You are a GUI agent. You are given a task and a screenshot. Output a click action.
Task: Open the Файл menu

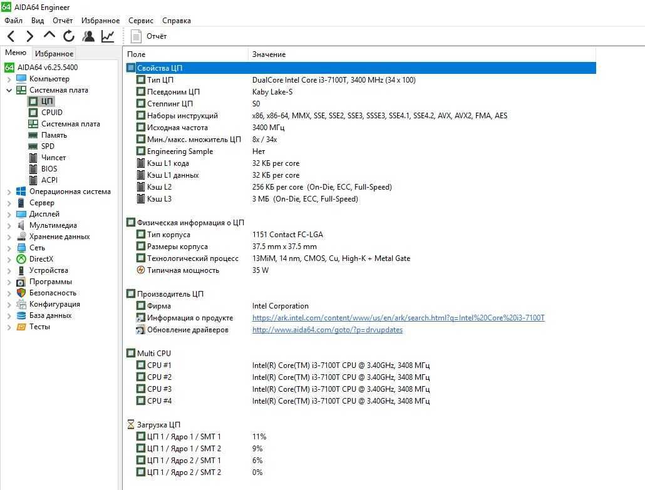(14, 21)
